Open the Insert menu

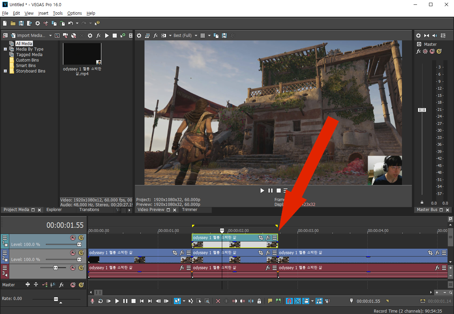43,13
